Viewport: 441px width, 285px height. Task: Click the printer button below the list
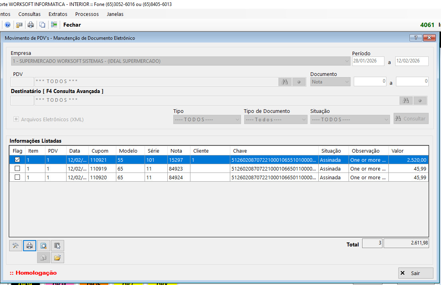pyautogui.click(x=29, y=246)
